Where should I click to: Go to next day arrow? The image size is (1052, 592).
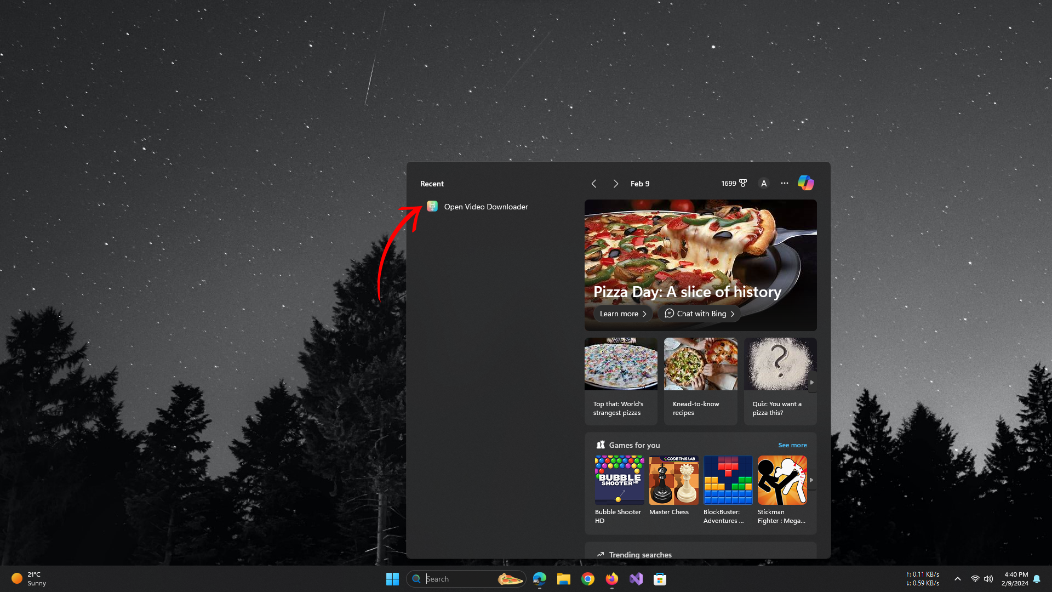click(616, 184)
